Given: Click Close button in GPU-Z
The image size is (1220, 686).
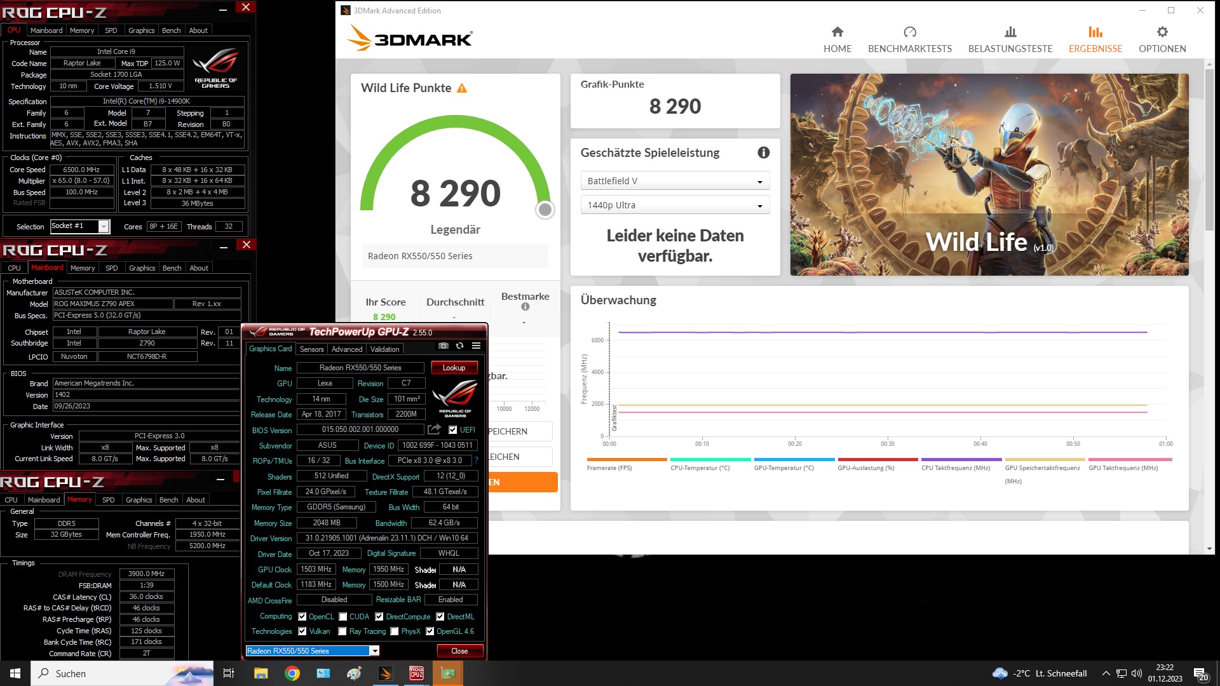Looking at the screenshot, I should point(459,651).
